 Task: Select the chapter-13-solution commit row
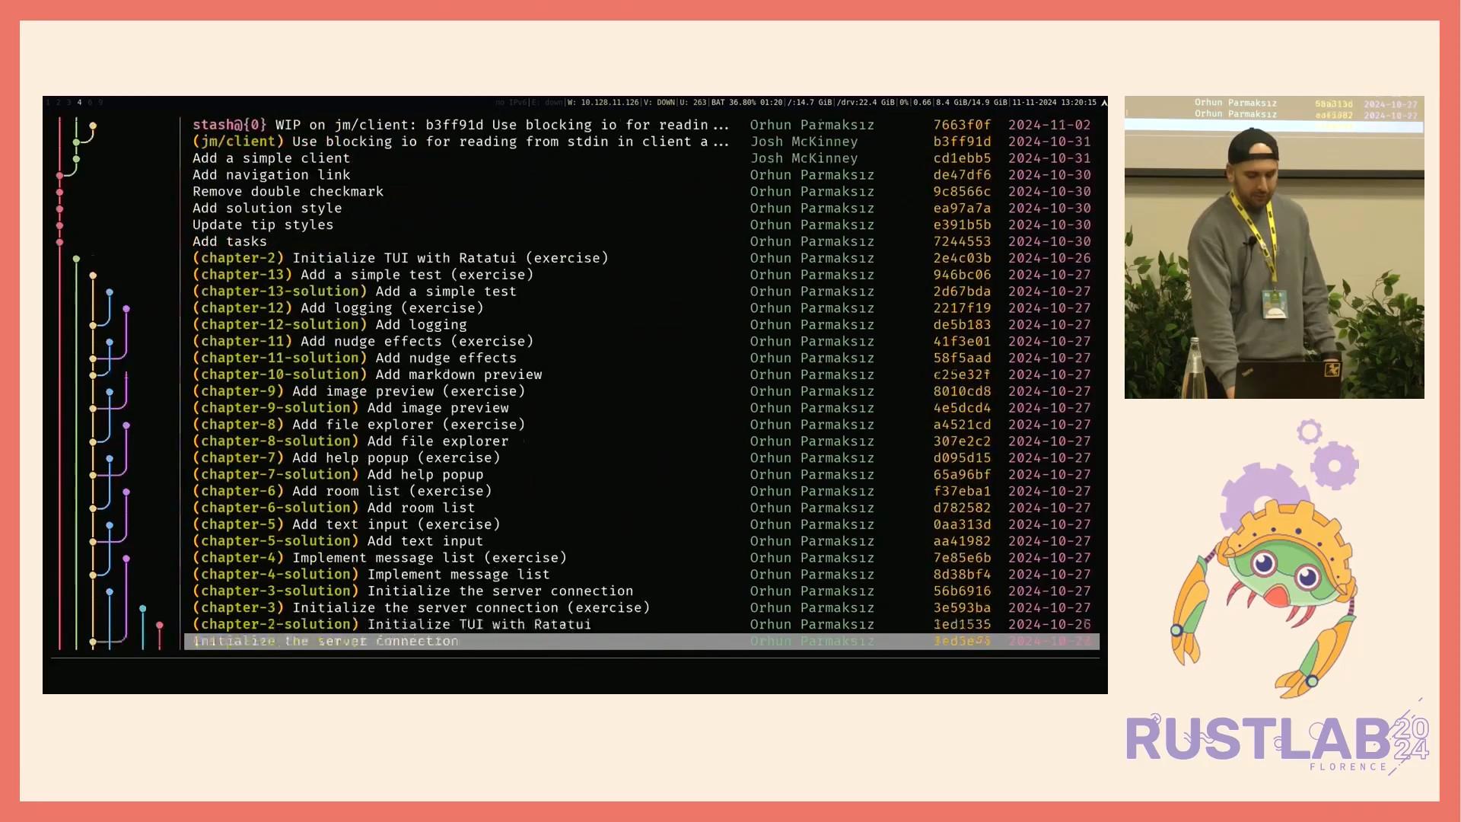click(641, 292)
